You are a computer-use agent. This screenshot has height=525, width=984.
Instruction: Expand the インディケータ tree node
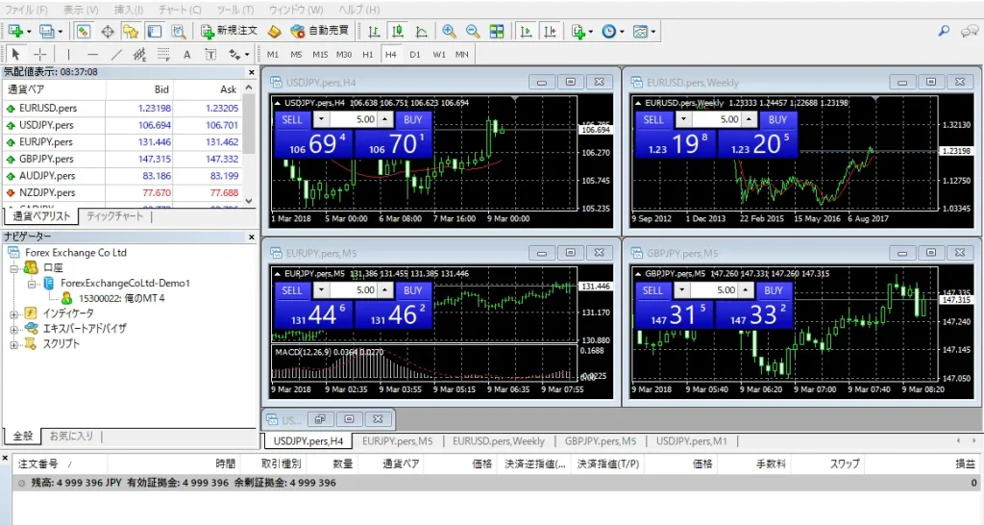tap(12, 313)
